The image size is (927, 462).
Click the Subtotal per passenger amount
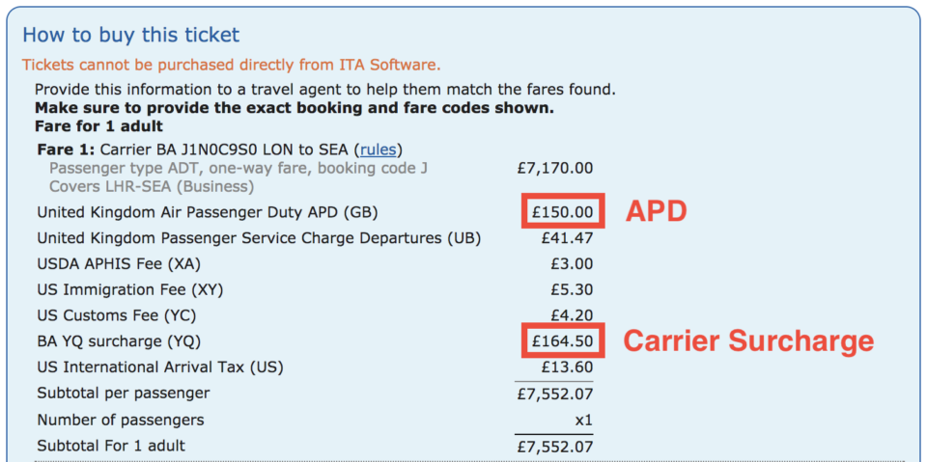(554, 394)
